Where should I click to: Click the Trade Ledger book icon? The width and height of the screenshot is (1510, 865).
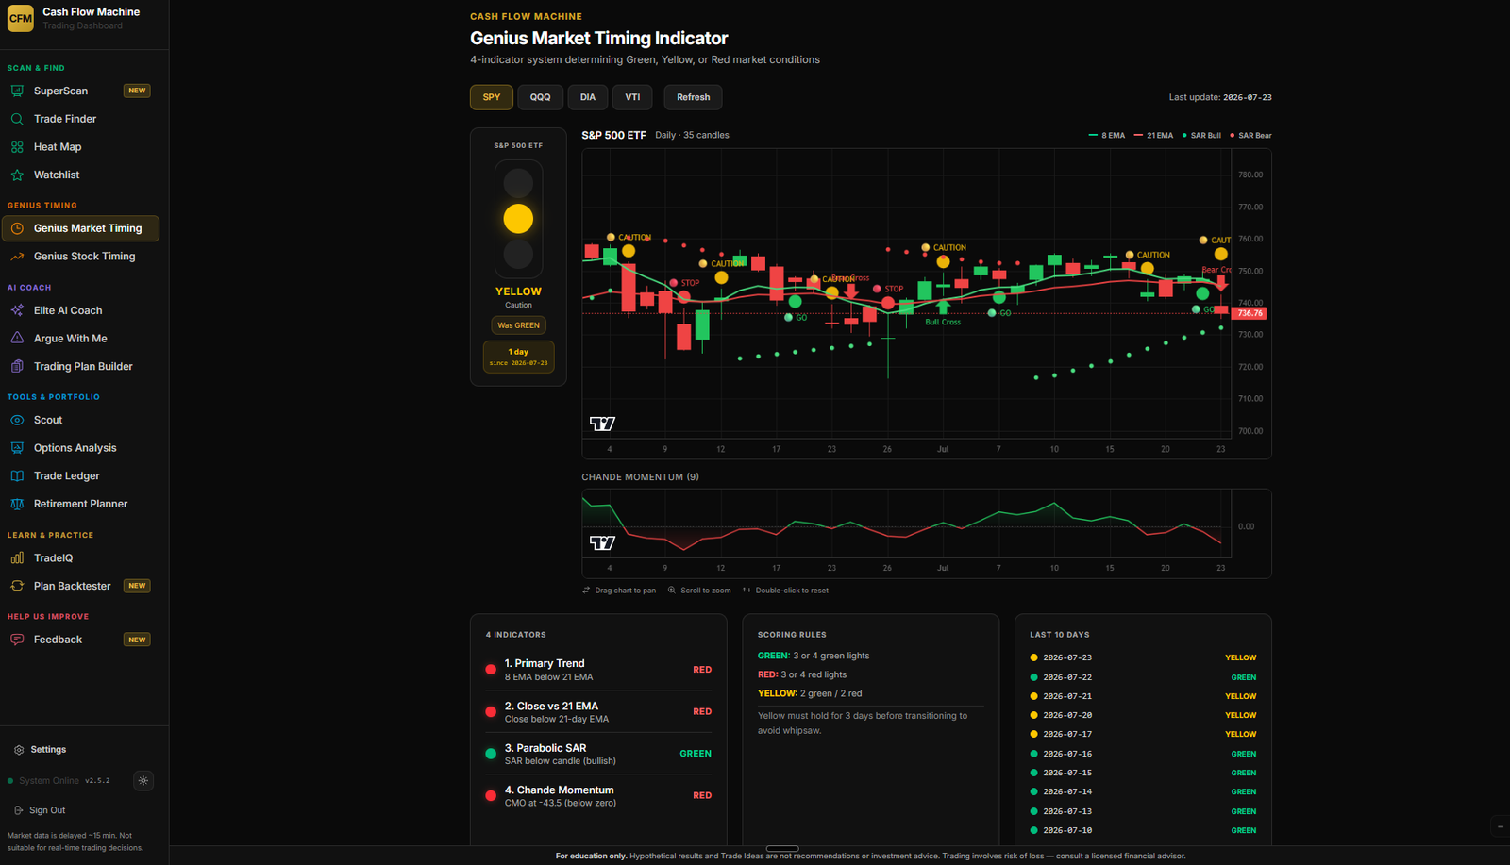[17, 475]
